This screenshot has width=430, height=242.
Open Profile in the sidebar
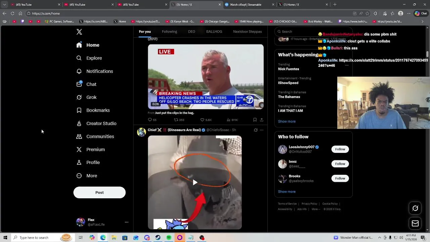click(x=88, y=162)
